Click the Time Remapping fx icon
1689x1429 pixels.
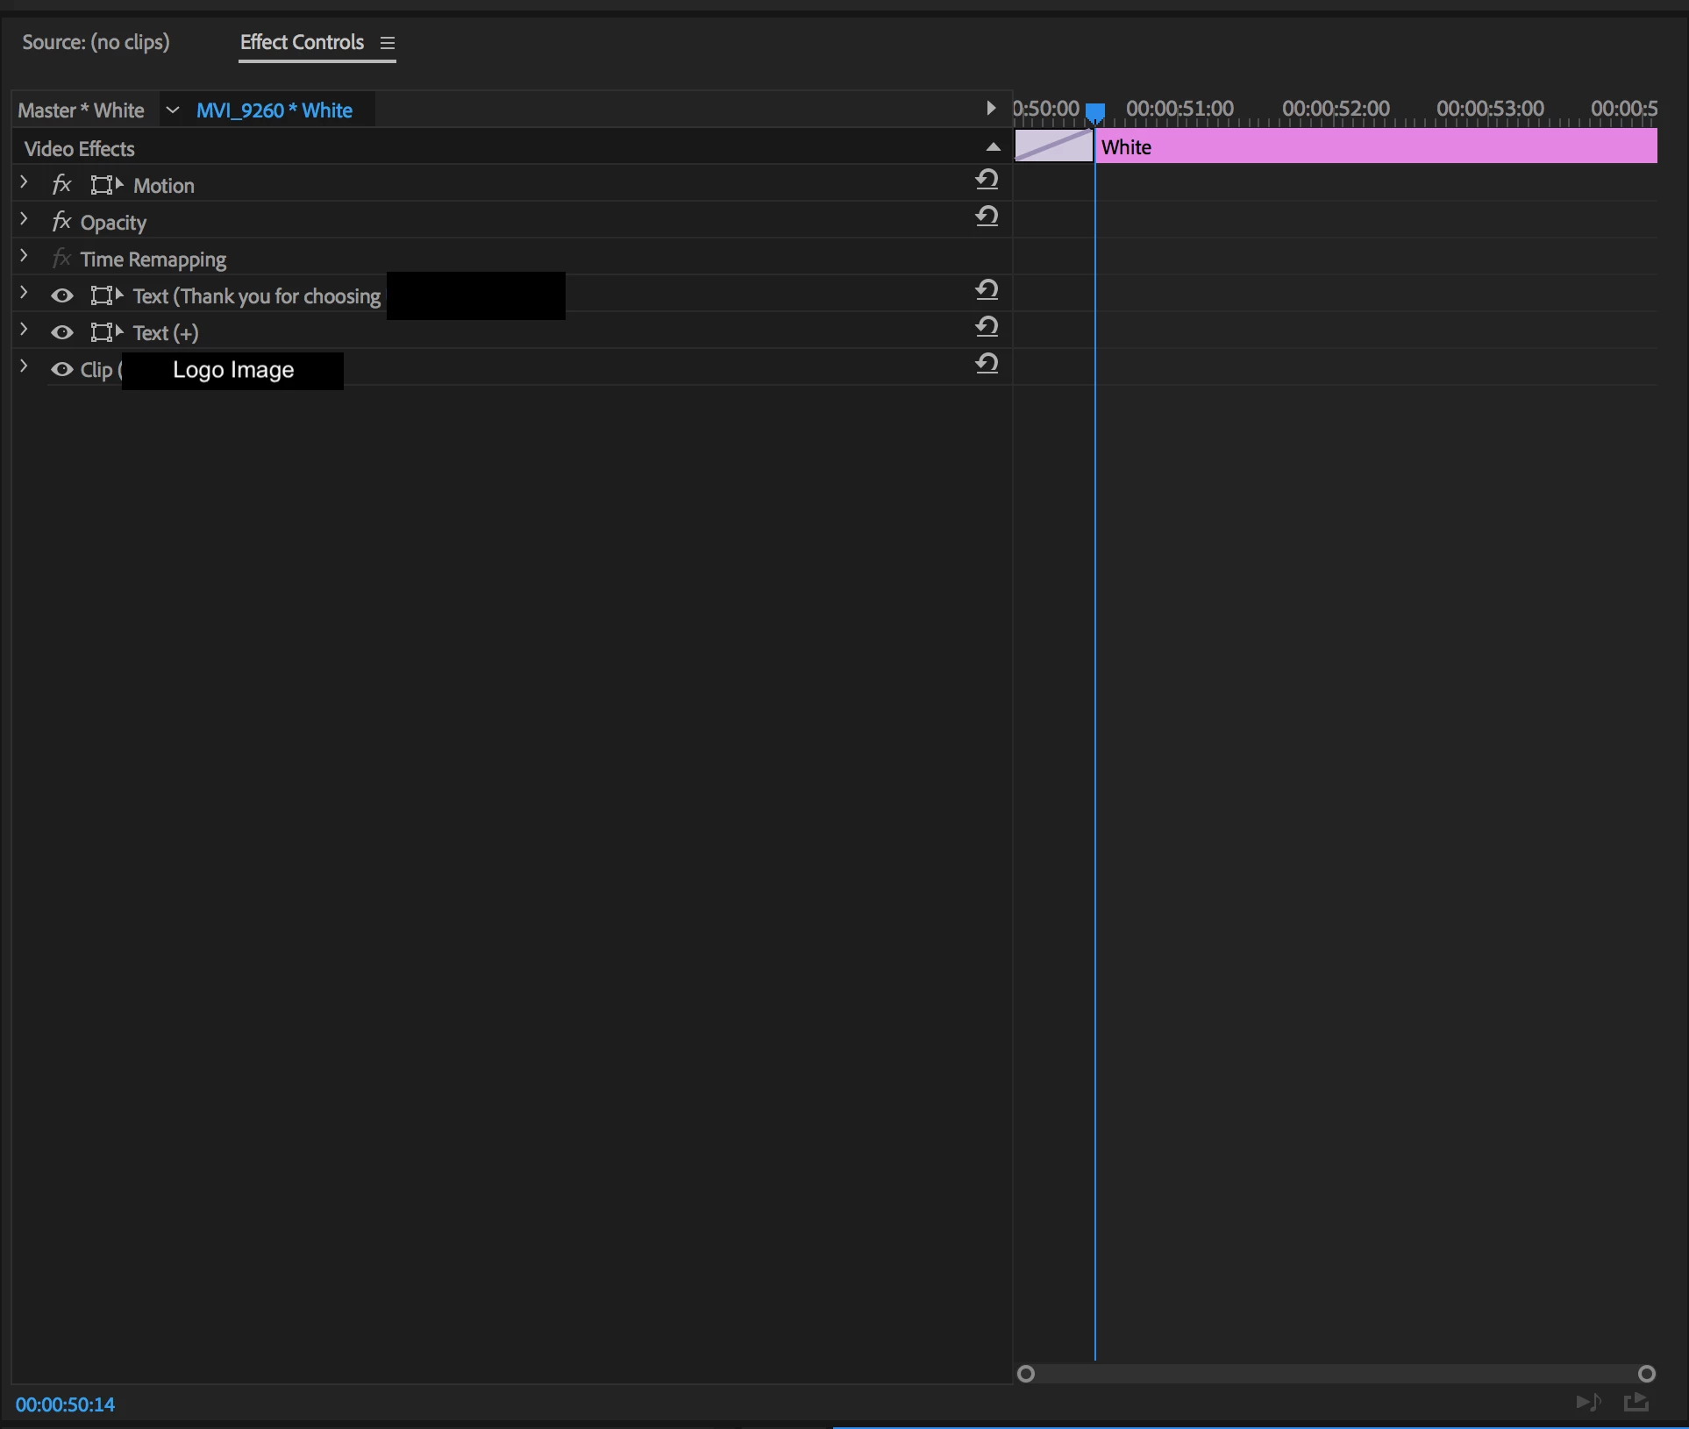[x=61, y=259]
